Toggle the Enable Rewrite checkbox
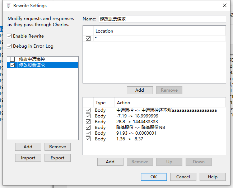This screenshot has width=233, height=188. [9, 36]
